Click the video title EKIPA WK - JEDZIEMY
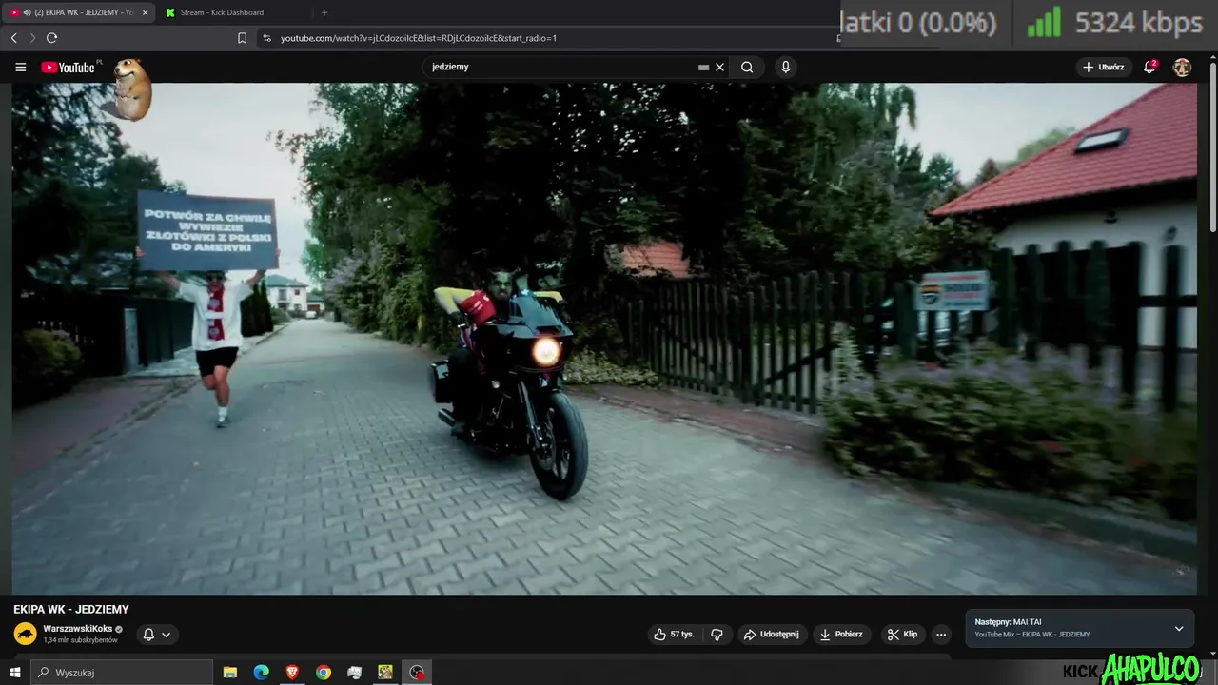This screenshot has width=1218, height=685. pyautogui.click(x=70, y=609)
